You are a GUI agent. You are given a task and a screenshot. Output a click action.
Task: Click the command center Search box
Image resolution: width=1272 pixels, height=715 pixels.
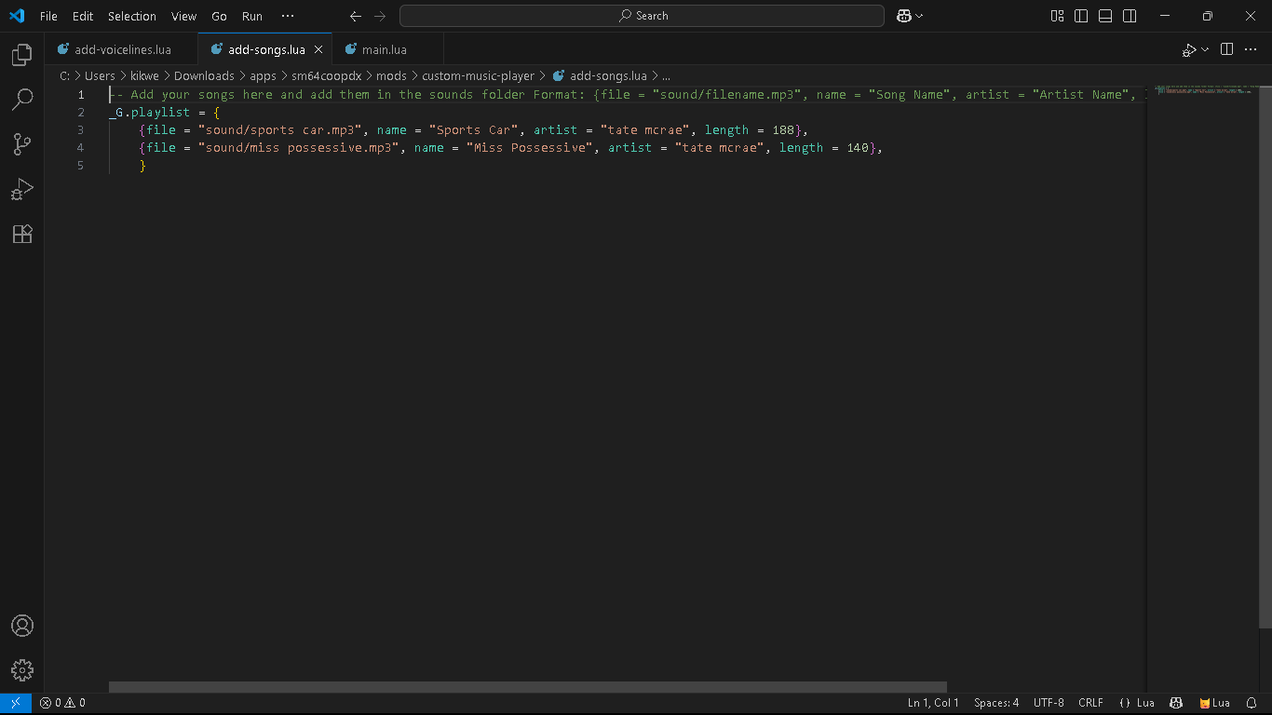[642, 16]
